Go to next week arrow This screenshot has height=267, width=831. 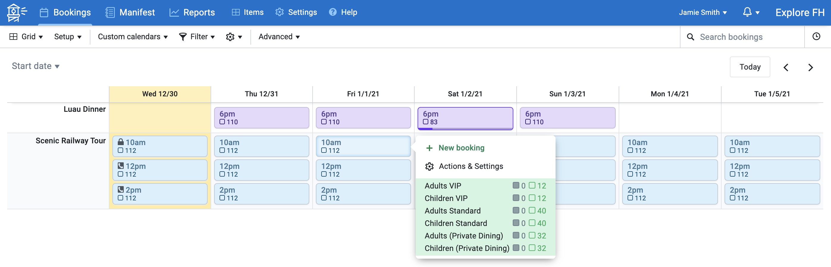click(811, 67)
